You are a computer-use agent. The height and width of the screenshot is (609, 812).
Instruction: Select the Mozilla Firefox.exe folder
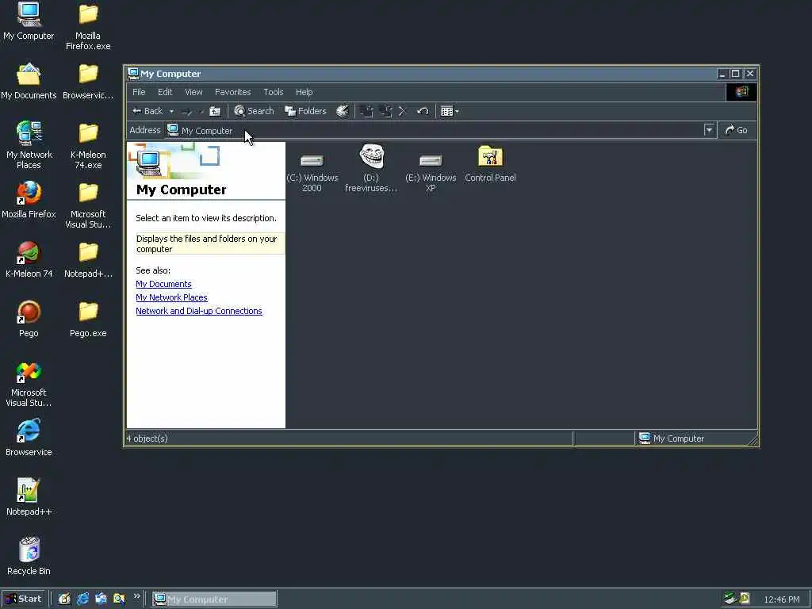pos(88,26)
